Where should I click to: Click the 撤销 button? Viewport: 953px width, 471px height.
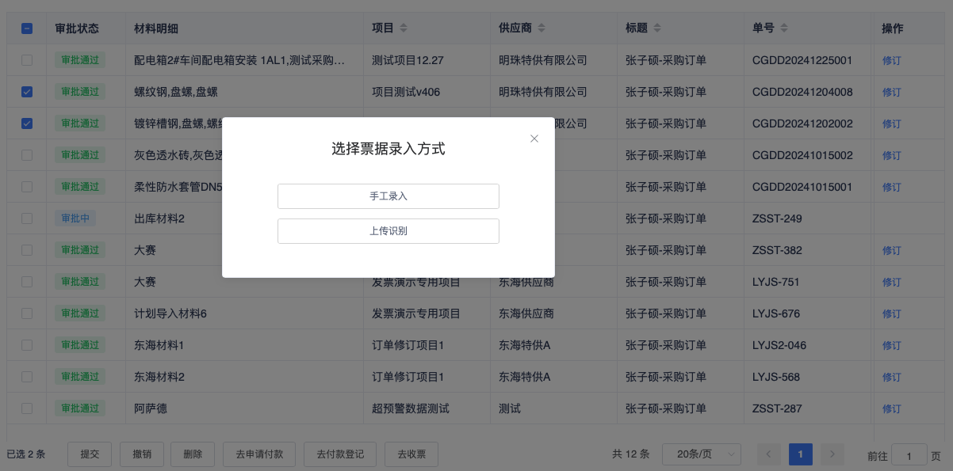pos(142,454)
